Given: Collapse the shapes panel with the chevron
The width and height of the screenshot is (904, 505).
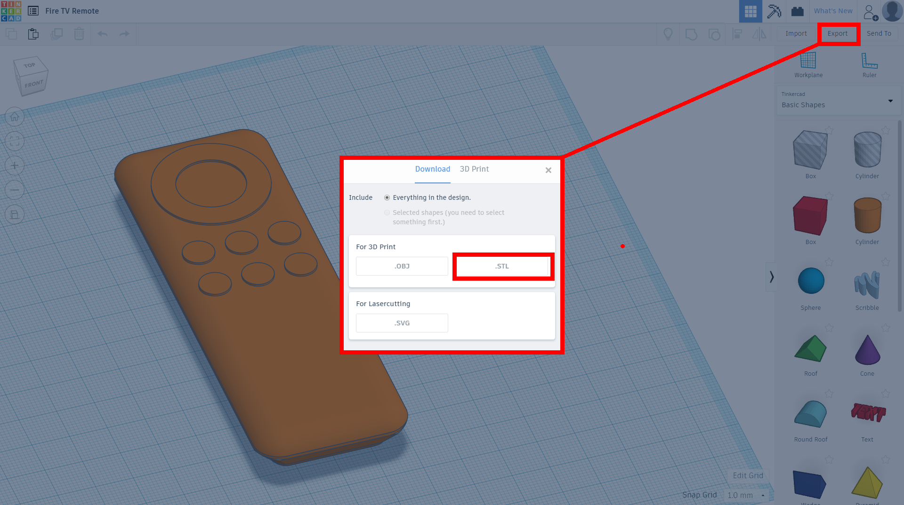Looking at the screenshot, I should (x=771, y=277).
